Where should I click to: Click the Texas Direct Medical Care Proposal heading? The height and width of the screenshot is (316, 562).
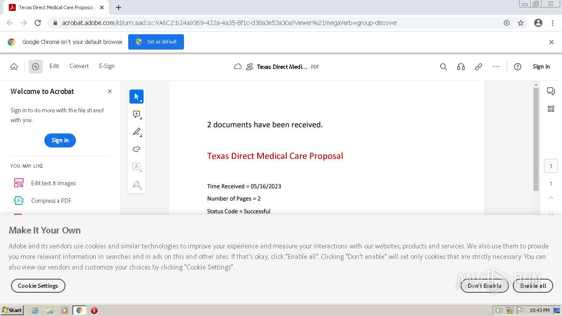point(275,156)
